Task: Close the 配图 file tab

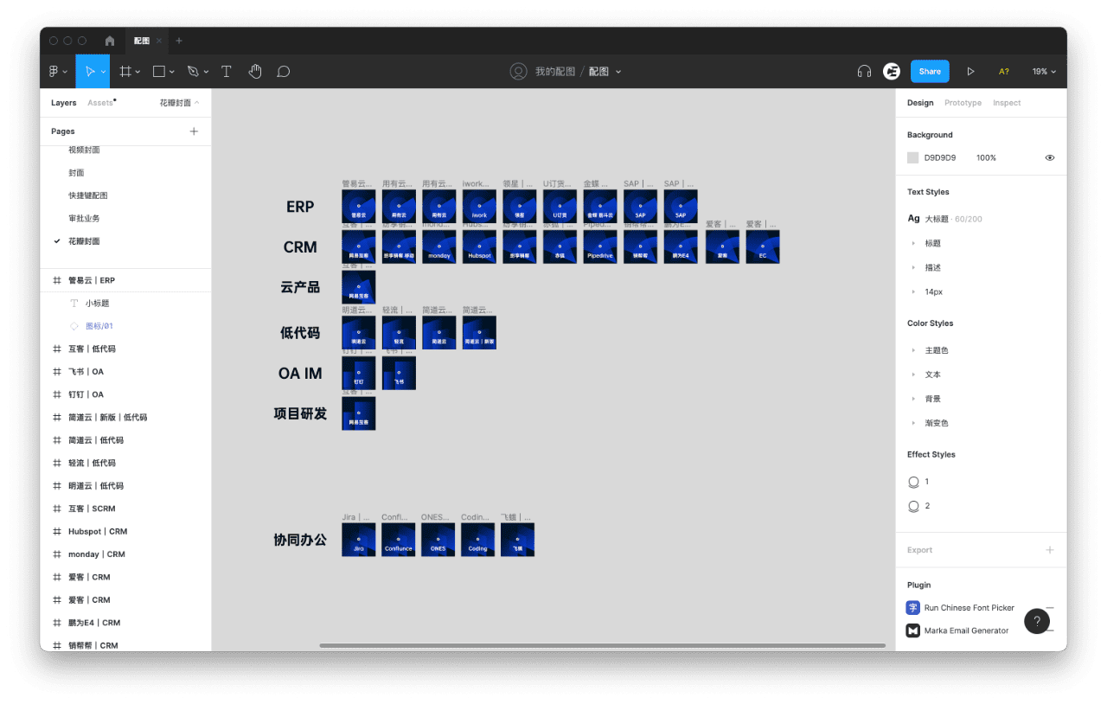Action: click(159, 41)
